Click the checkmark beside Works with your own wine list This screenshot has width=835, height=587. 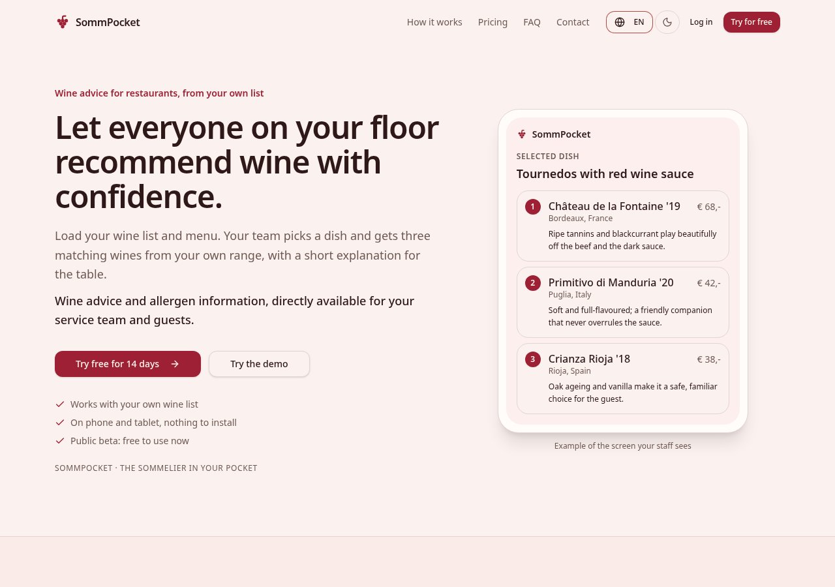(60, 404)
